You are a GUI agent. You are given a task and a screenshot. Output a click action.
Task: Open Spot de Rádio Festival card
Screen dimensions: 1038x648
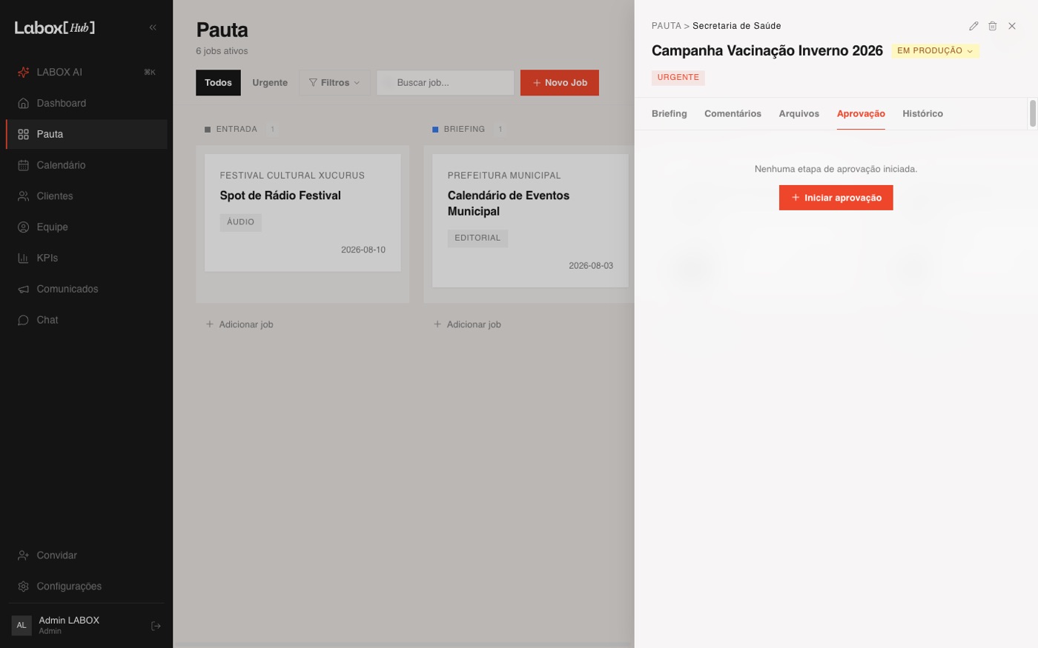(303, 213)
